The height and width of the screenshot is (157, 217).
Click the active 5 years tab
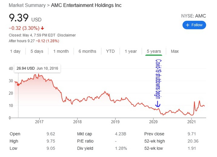point(154,51)
